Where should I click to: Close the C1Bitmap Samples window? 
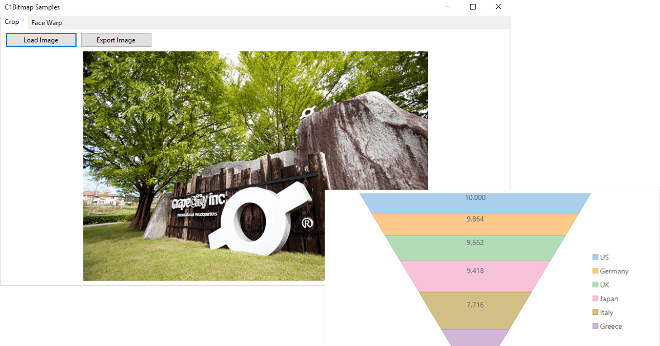pyautogui.click(x=498, y=7)
